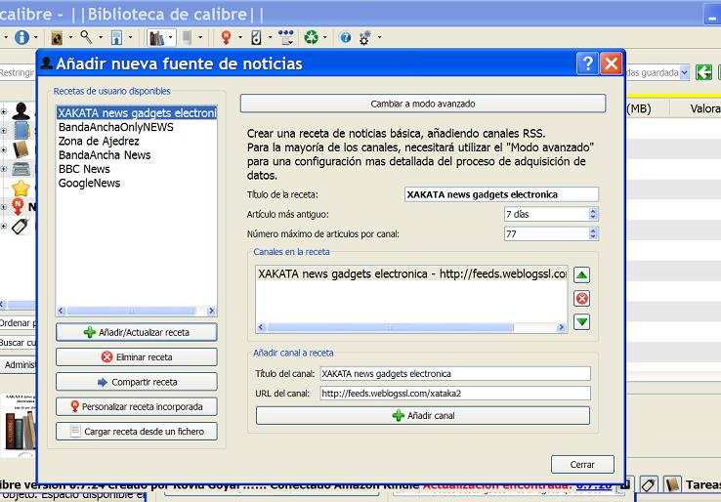Increase the oldest article days value
This screenshot has width=721, height=502.
[593, 211]
